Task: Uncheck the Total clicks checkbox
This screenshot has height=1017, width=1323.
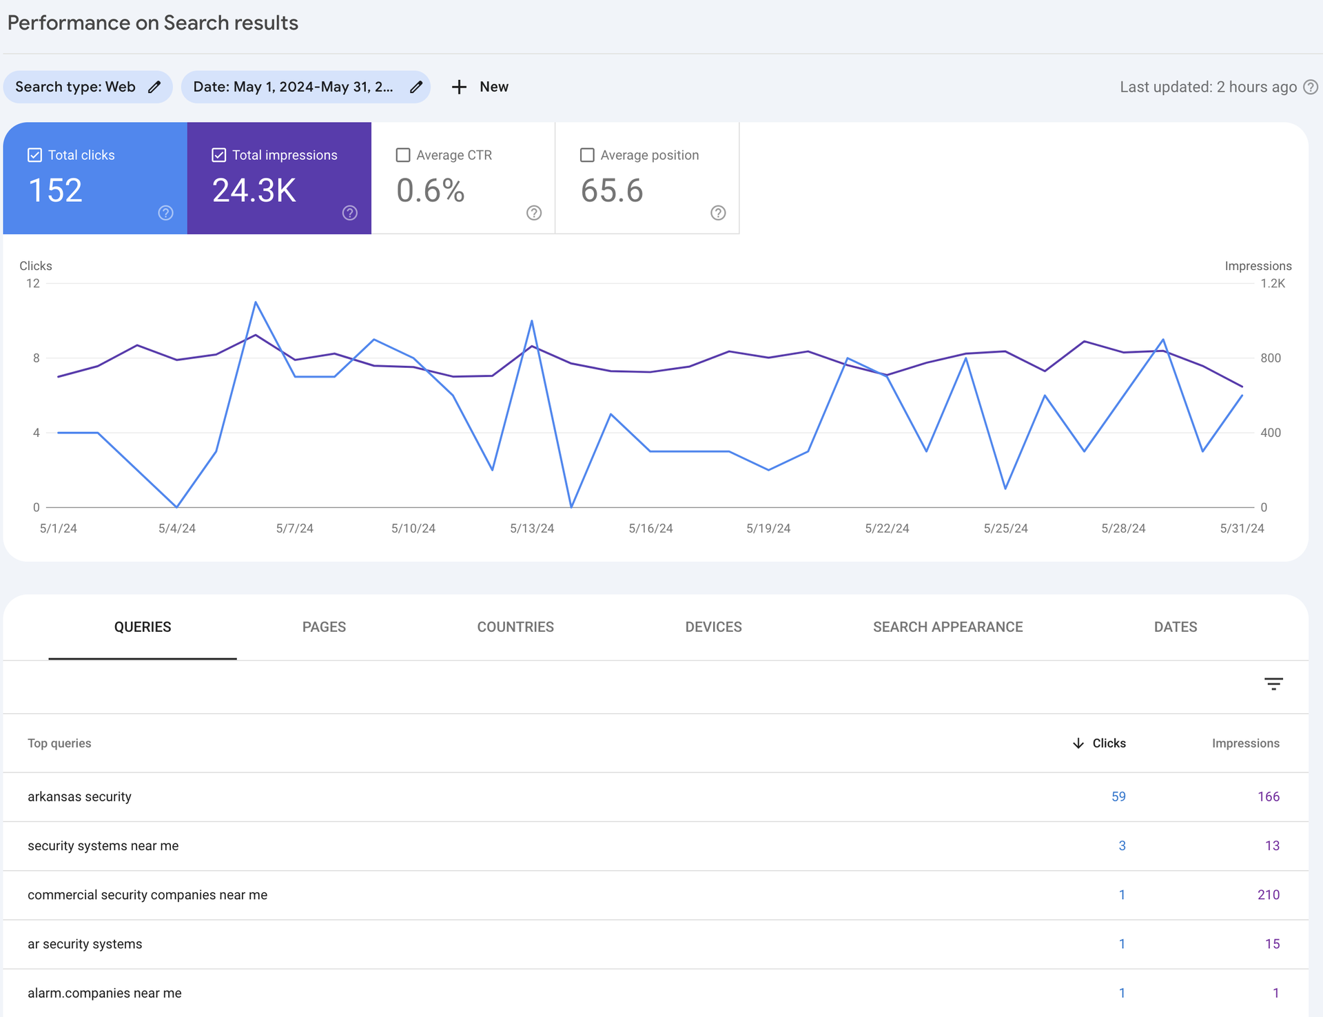Action: pyautogui.click(x=34, y=155)
